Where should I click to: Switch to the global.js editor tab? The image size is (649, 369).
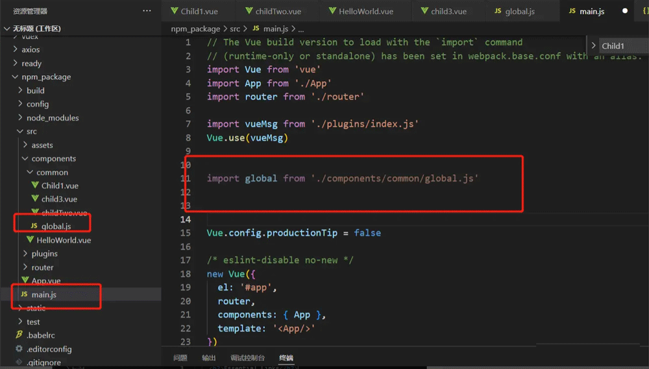[x=519, y=11]
